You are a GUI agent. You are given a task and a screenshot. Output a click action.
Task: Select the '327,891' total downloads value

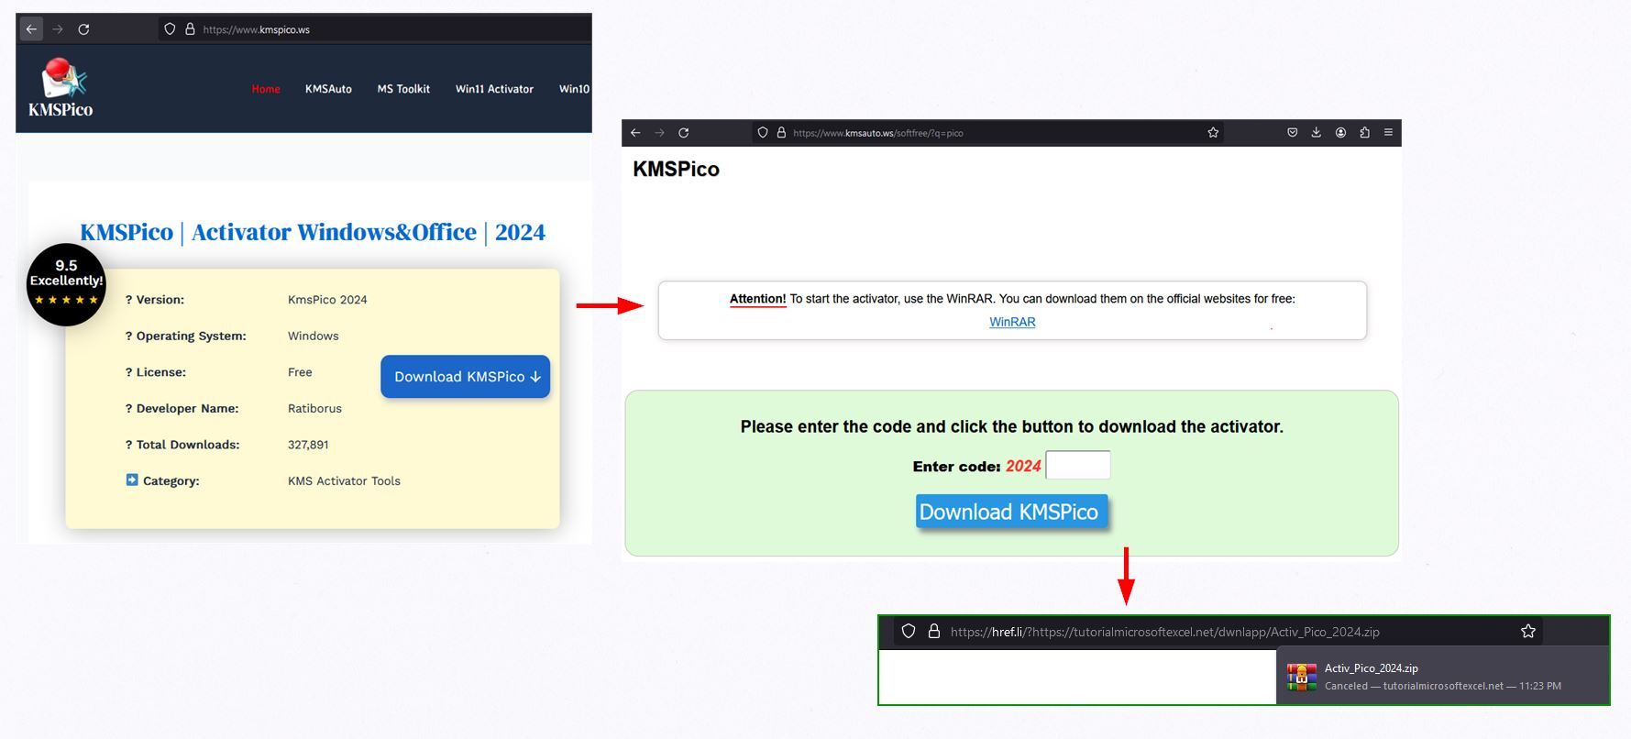click(x=308, y=445)
